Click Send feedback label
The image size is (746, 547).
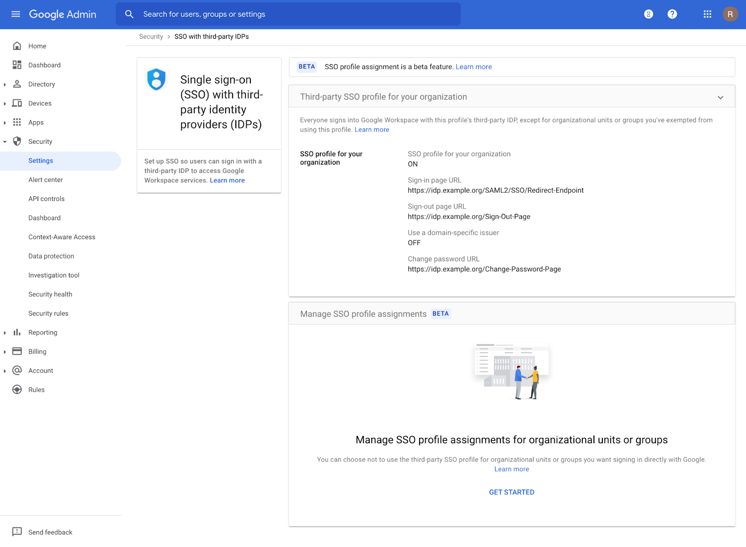50,532
